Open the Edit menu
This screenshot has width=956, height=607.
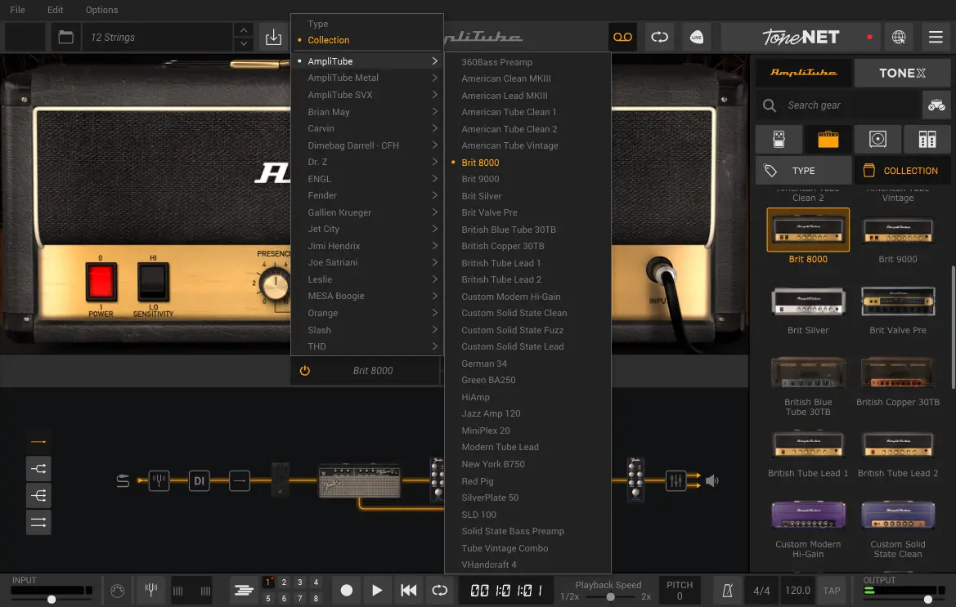[x=55, y=10]
